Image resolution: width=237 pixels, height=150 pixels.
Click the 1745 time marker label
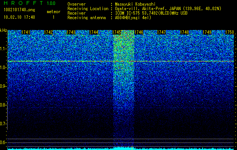117,32
